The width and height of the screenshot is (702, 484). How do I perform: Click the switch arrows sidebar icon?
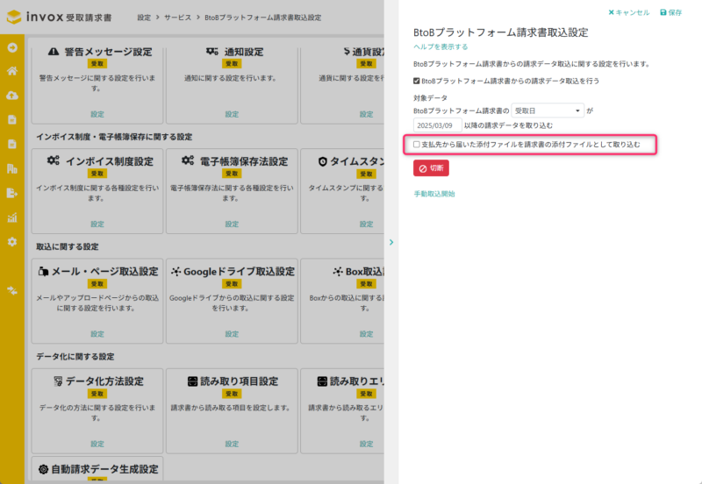pos(12,291)
